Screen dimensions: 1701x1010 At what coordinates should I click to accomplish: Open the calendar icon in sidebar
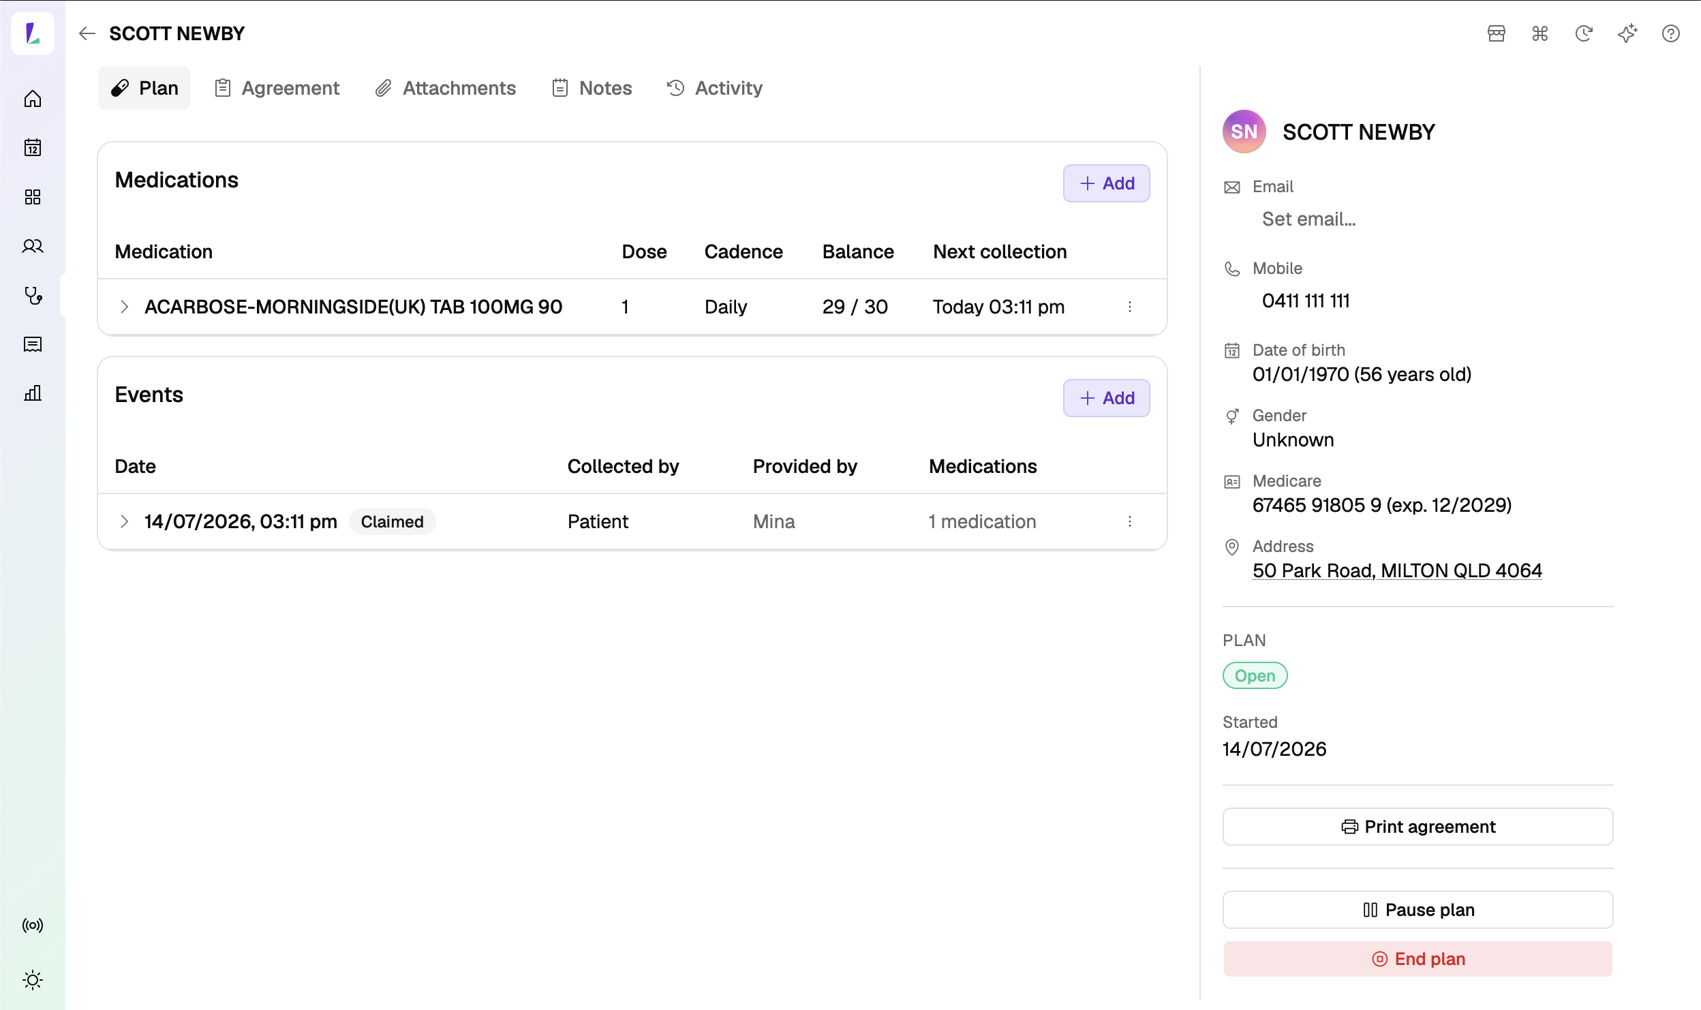[33, 148]
